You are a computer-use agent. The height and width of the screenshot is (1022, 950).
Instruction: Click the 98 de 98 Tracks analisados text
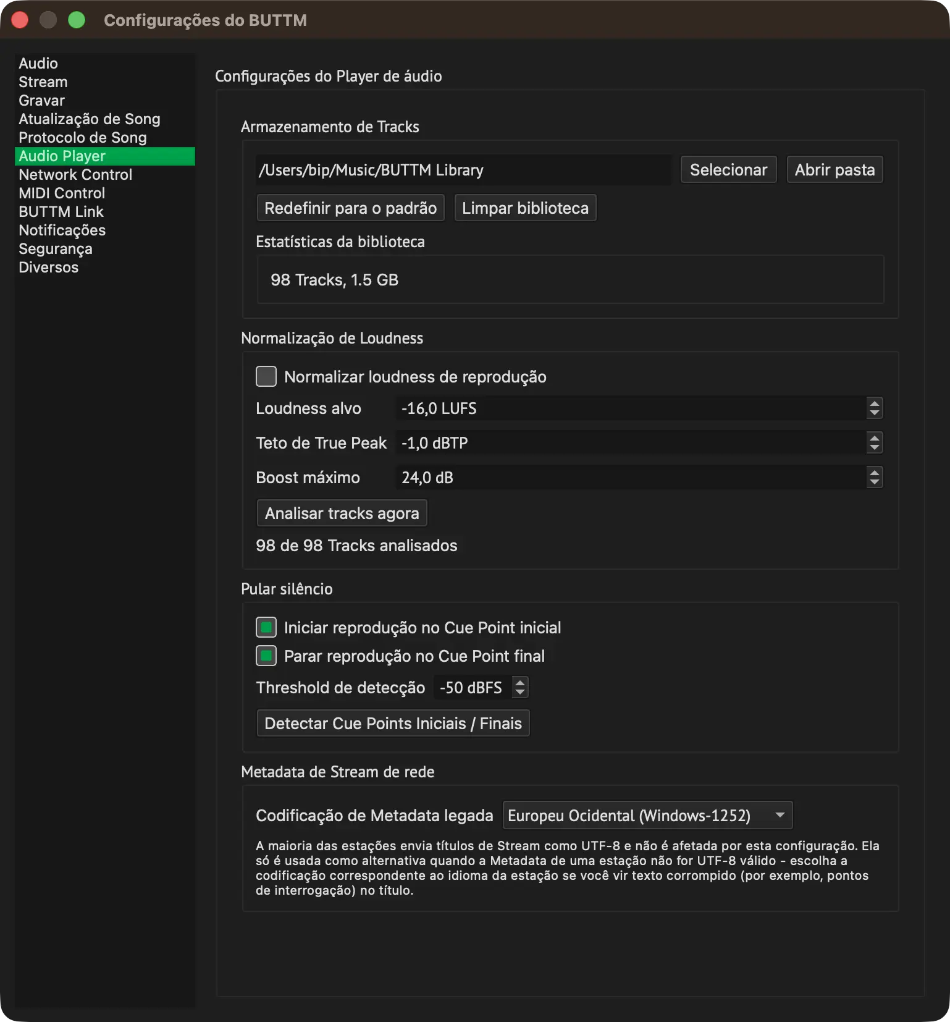[356, 546]
